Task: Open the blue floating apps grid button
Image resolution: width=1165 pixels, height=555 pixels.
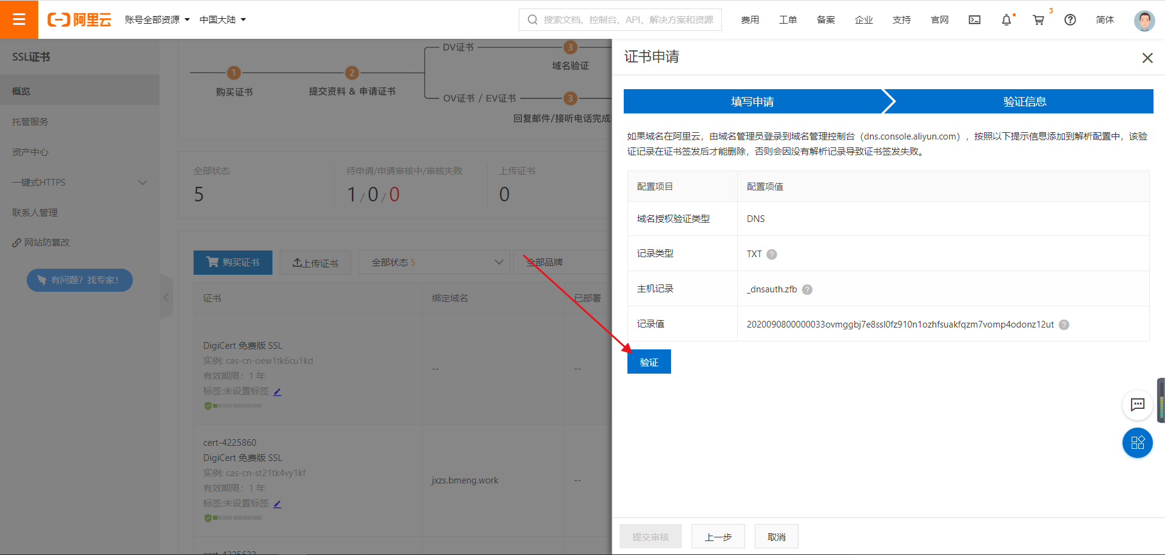Action: 1137,442
